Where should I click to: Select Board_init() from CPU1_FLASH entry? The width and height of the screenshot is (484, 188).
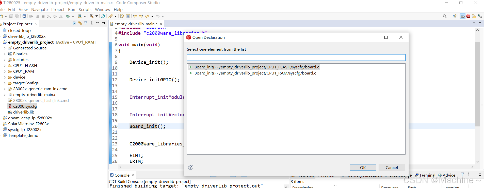pos(254,67)
